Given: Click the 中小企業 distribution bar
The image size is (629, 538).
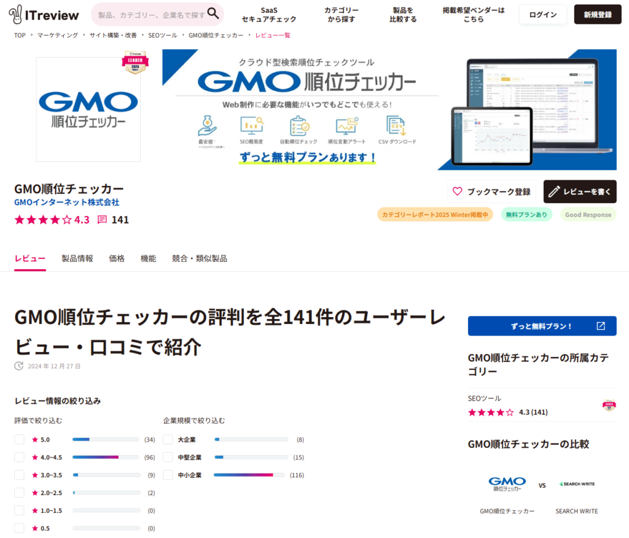Looking at the screenshot, I should coord(251,475).
